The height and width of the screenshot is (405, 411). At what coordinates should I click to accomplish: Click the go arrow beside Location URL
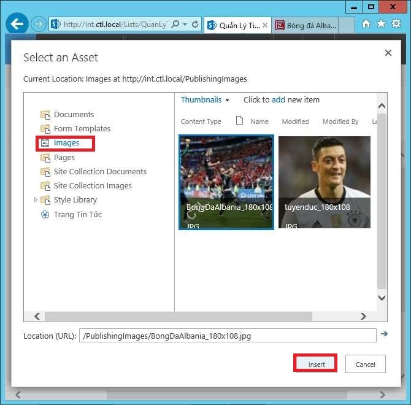coord(385,334)
